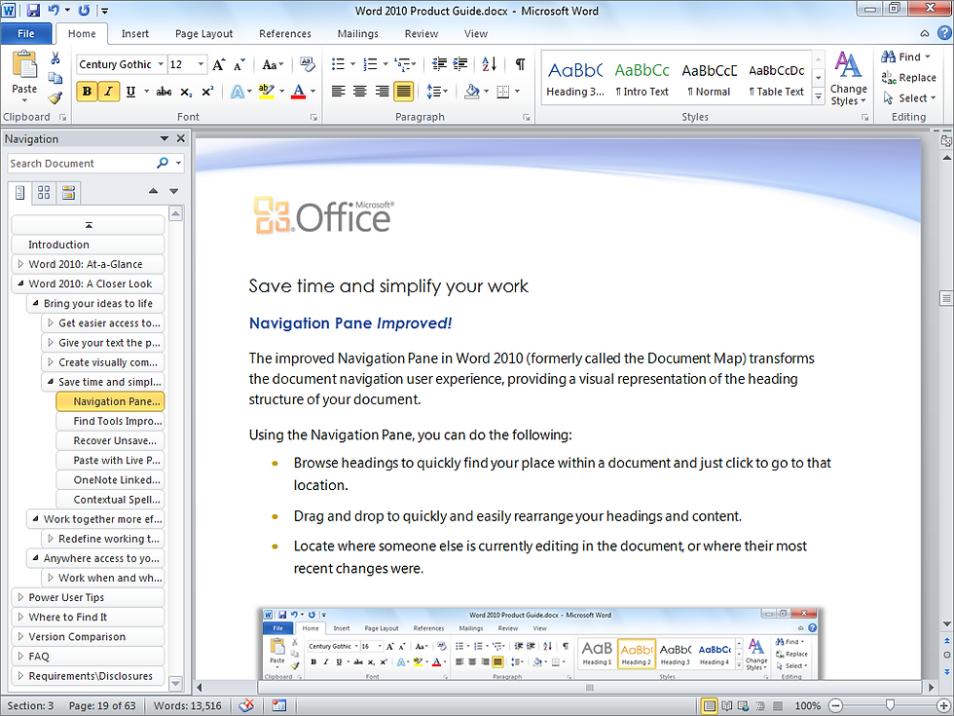Click the Superscript button
This screenshot has height=716, width=954.
coord(207,92)
